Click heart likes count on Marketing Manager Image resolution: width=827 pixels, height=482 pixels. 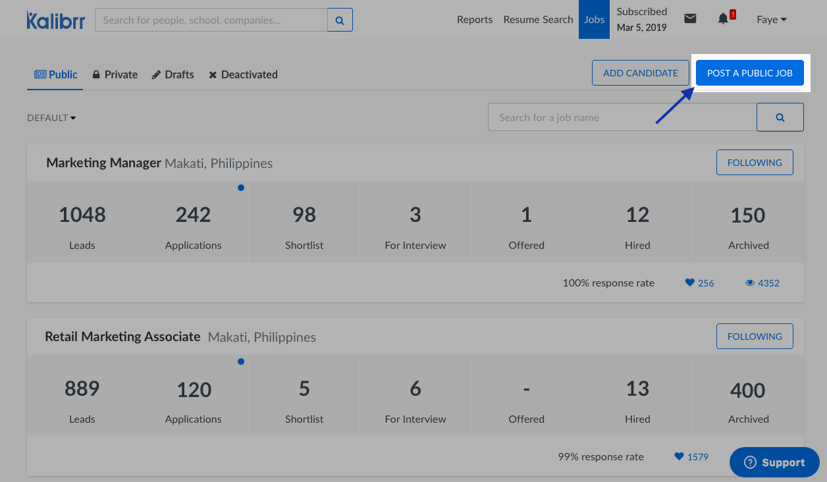point(699,283)
